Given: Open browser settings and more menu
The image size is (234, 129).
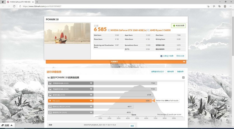Looking at the screenshot, I should (x=230, y=6).
